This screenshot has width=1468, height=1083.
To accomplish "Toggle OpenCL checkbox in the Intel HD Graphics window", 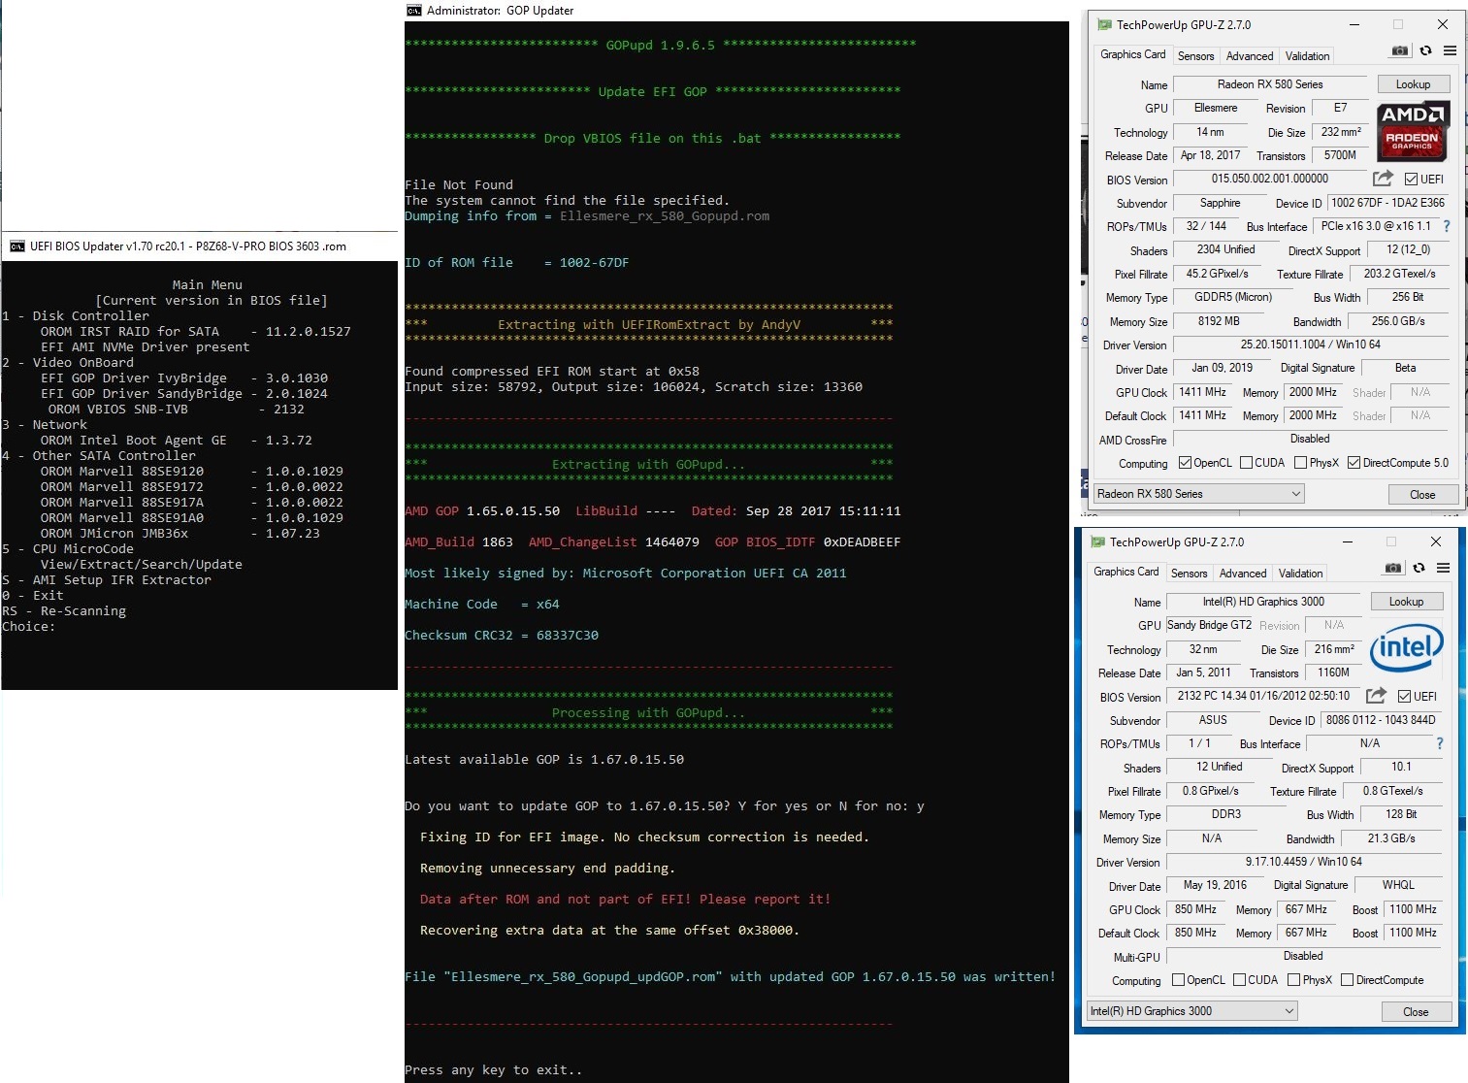I will [1178, 980].
